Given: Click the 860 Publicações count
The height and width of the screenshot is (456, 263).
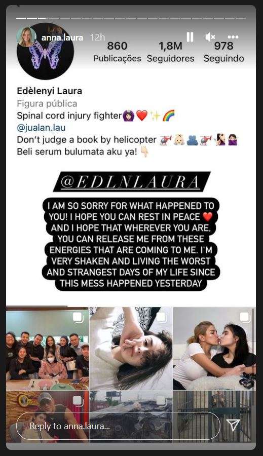Looking at the screenshot, I should coord(117,52).
